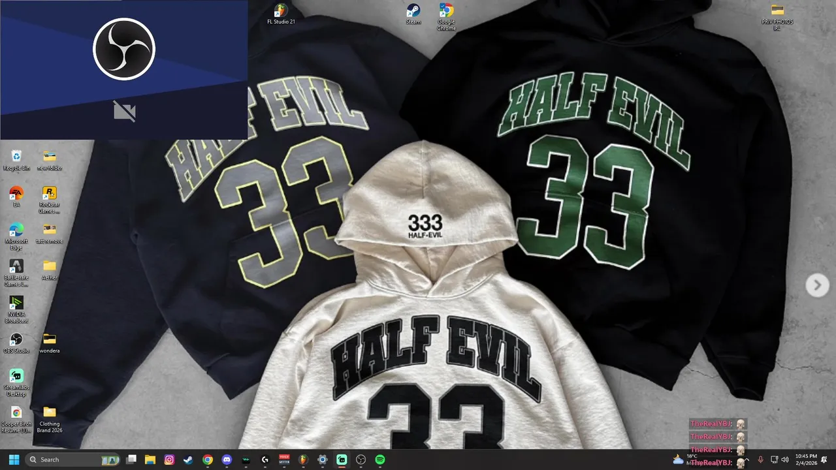Click the microphone tray icon
The width and height of the screenshot is (836, 470).
(760, 460)
